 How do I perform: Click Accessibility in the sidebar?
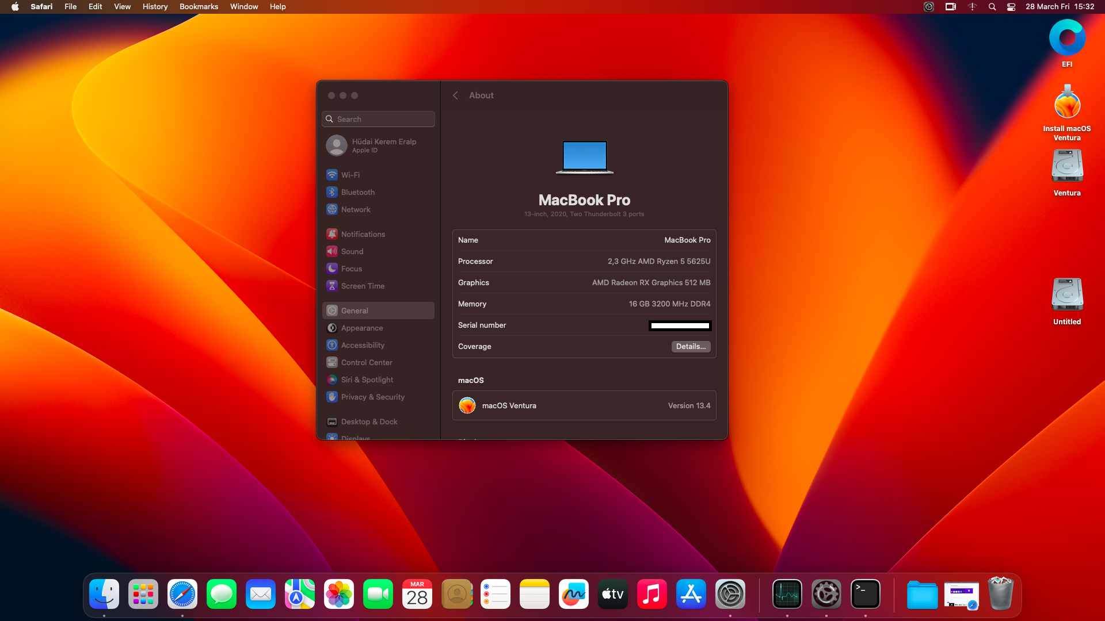[362, 345]
